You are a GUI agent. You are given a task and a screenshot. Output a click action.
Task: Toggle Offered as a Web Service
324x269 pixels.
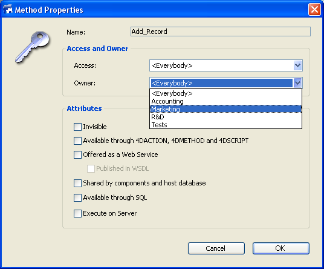(77, 154)
